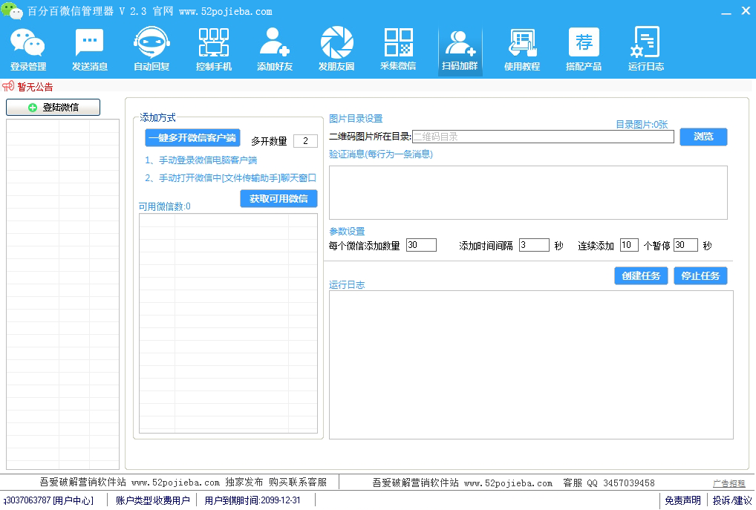This screenshot has height=510, width=756.
Task: Click the 可用微信 list table
Action: [228, 324]
